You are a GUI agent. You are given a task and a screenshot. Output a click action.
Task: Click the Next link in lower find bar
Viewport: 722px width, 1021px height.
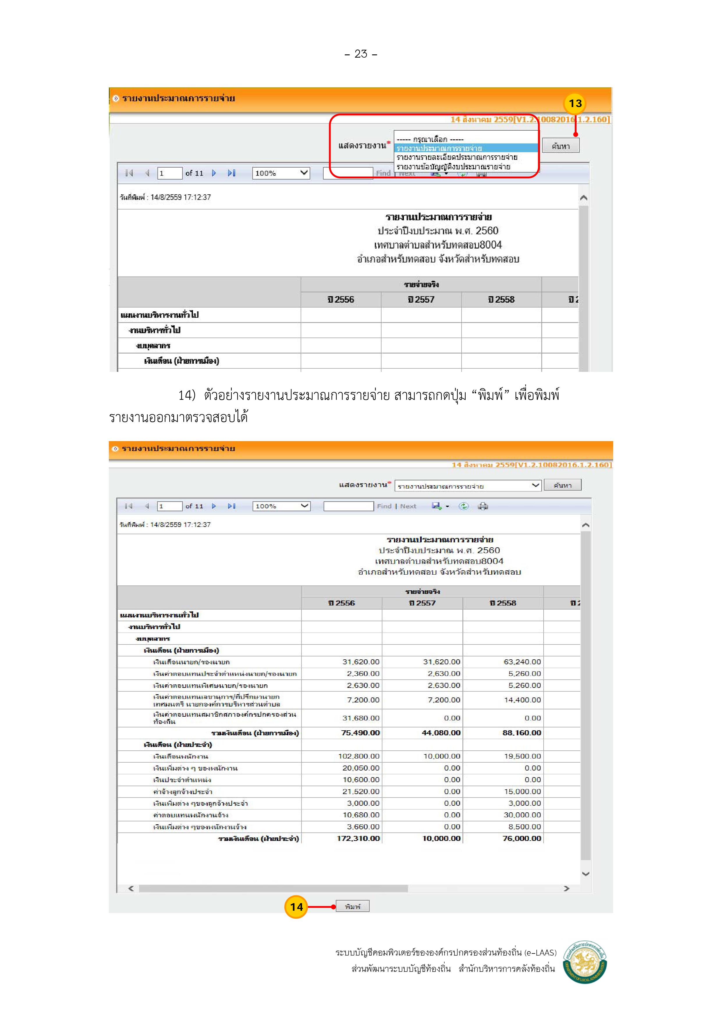(408, 506)
